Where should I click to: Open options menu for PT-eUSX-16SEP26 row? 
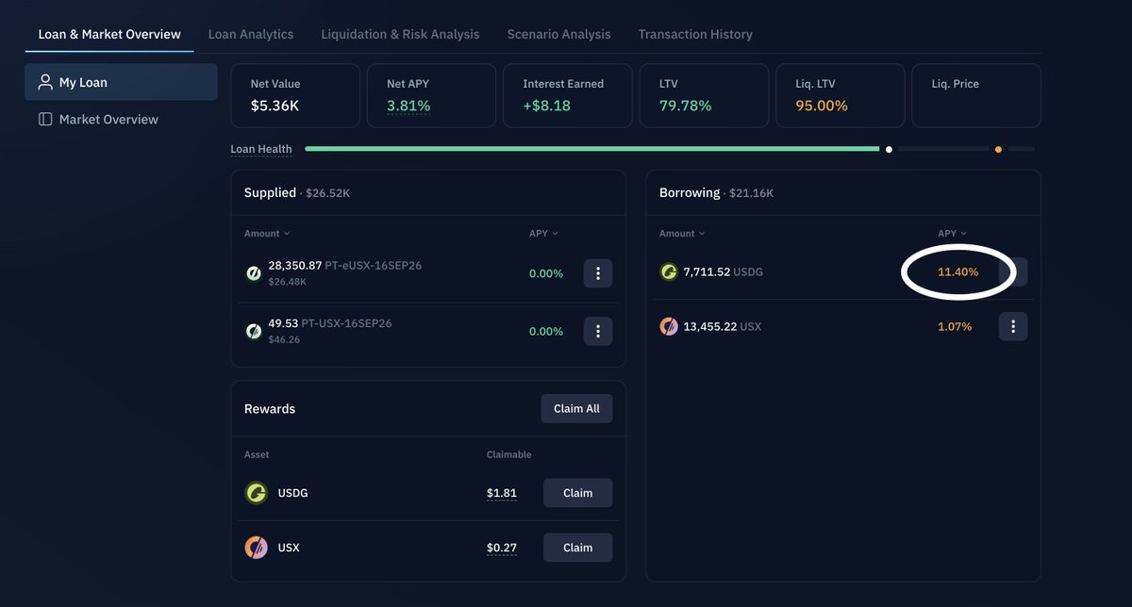pyautogui.click(x=598, y=273)
